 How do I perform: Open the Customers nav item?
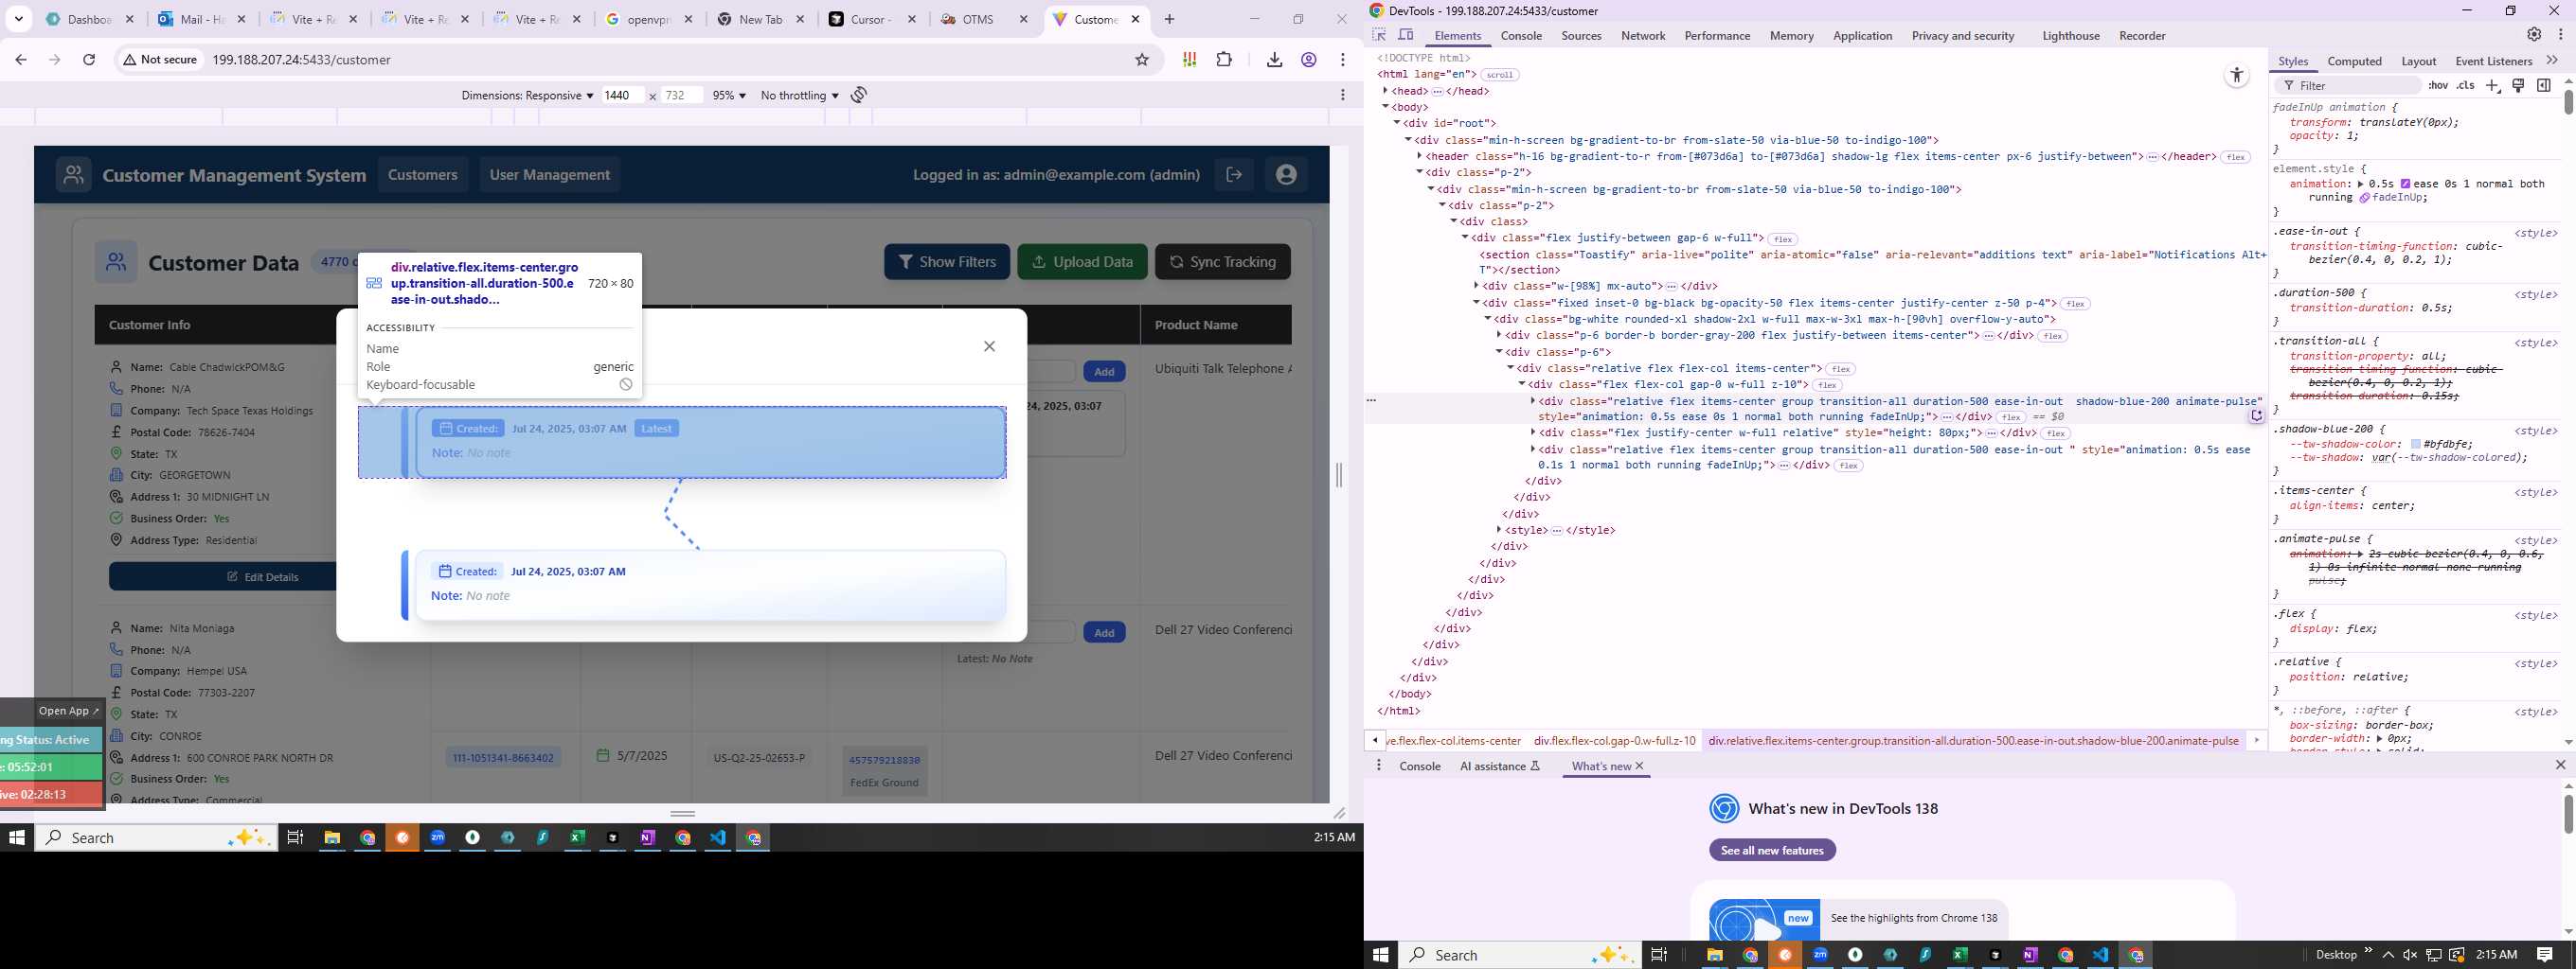422,175
